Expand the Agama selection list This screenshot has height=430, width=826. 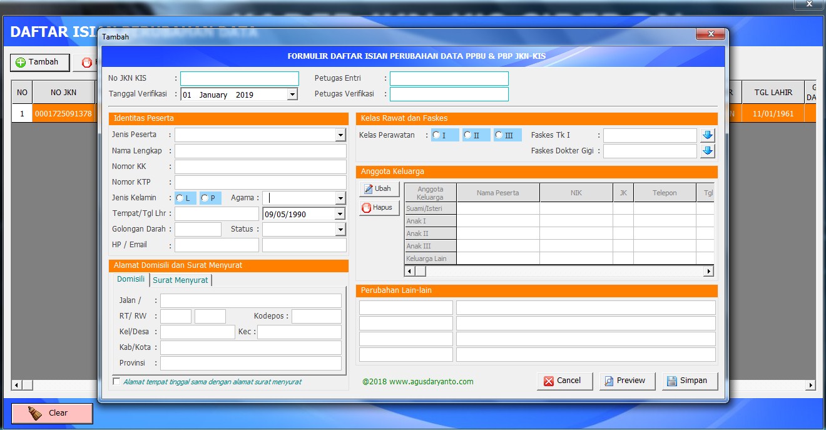[x=340, y=197]
